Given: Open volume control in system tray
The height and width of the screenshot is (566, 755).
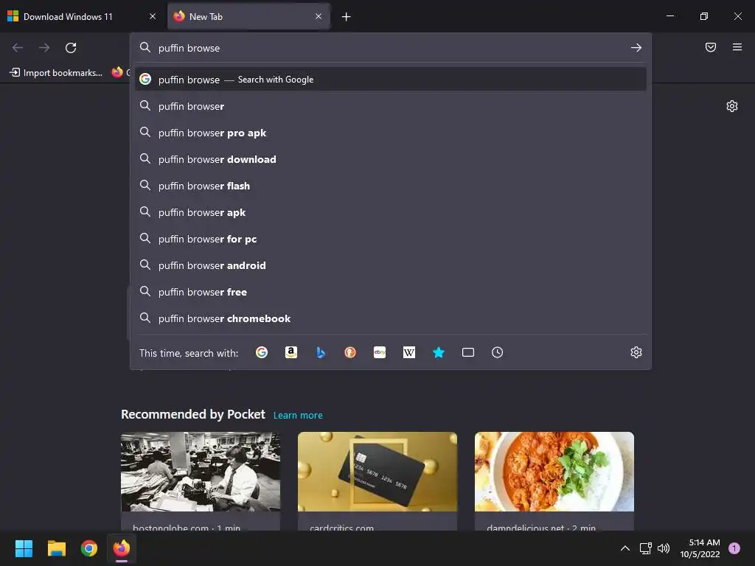Looking at the screenshot, I should pos(664,548).
